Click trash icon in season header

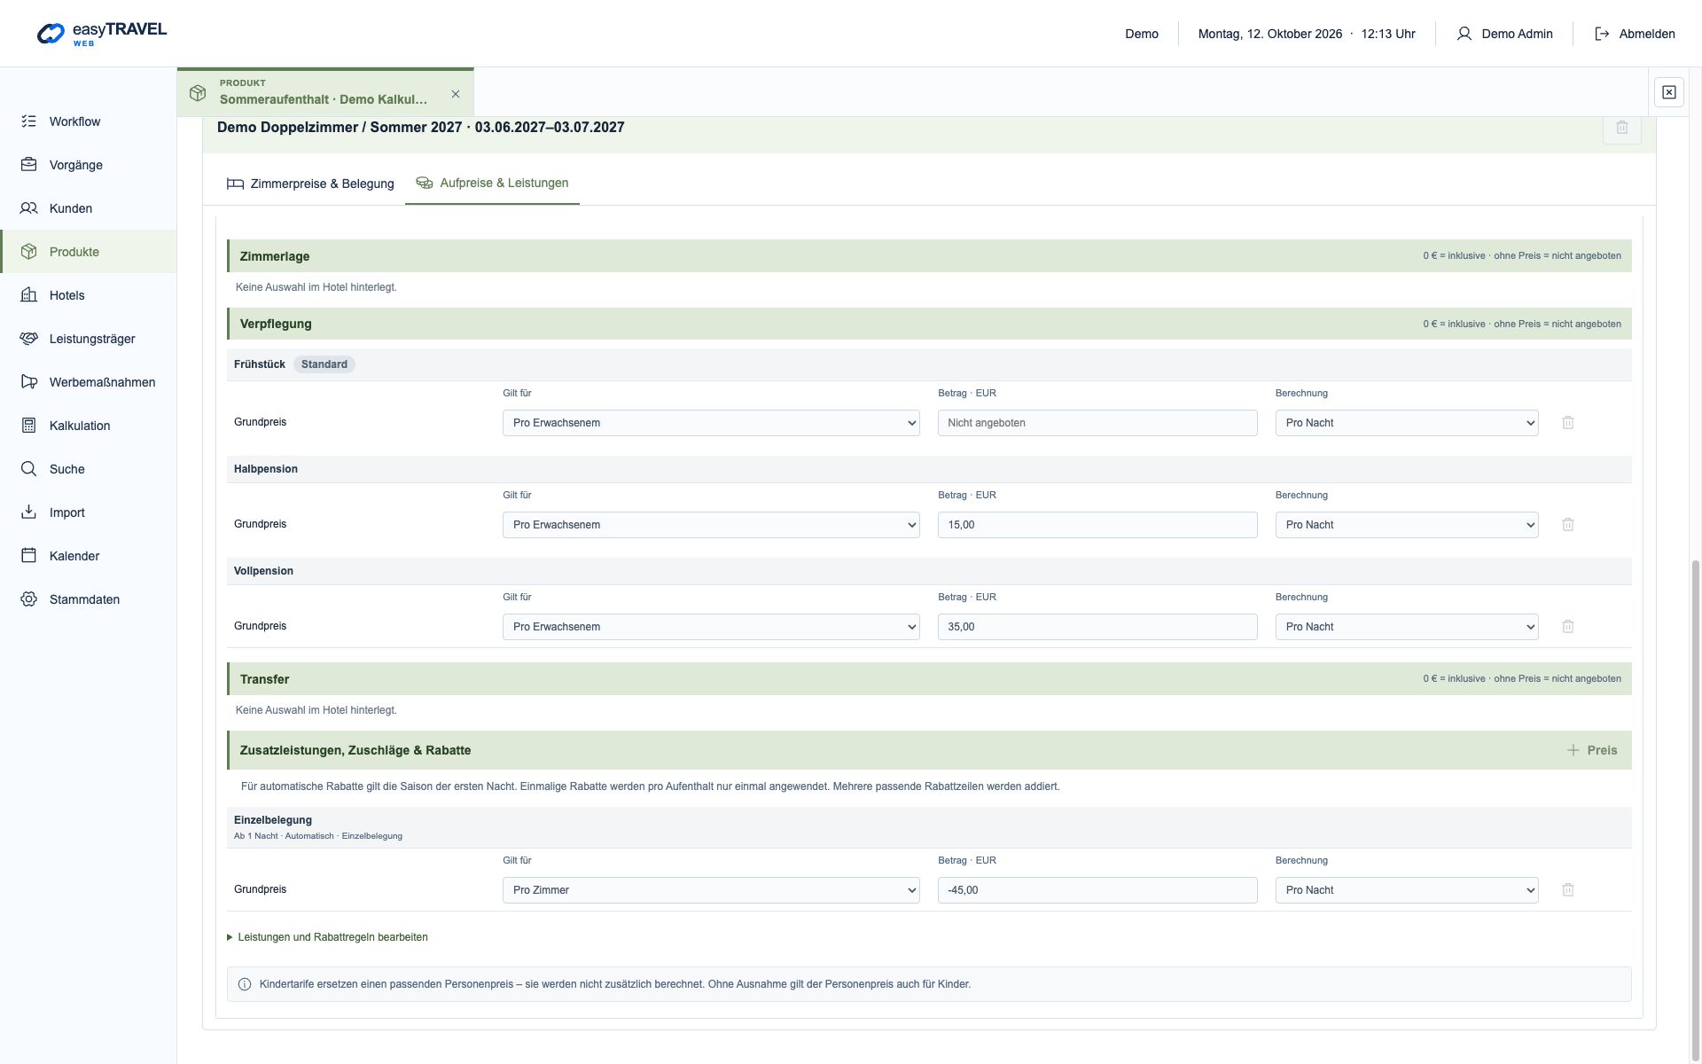1621,128
